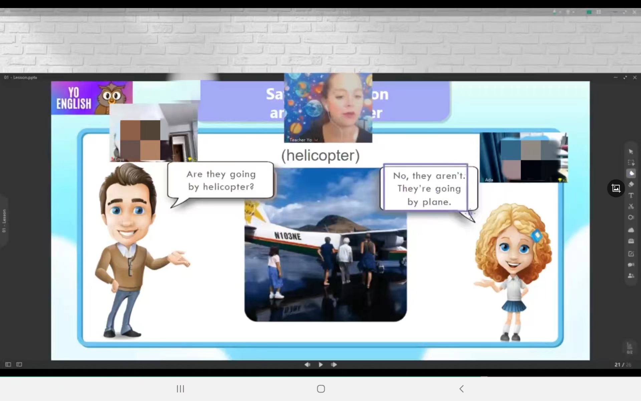Open the participants people icon
Viewport: 641px width, 401px height.
(631, 276)
